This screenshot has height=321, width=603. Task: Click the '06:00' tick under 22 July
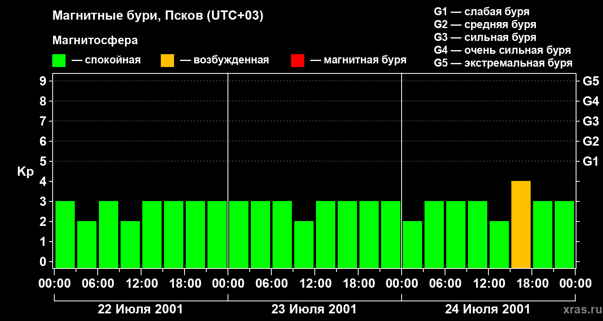(x=98, y=284)
